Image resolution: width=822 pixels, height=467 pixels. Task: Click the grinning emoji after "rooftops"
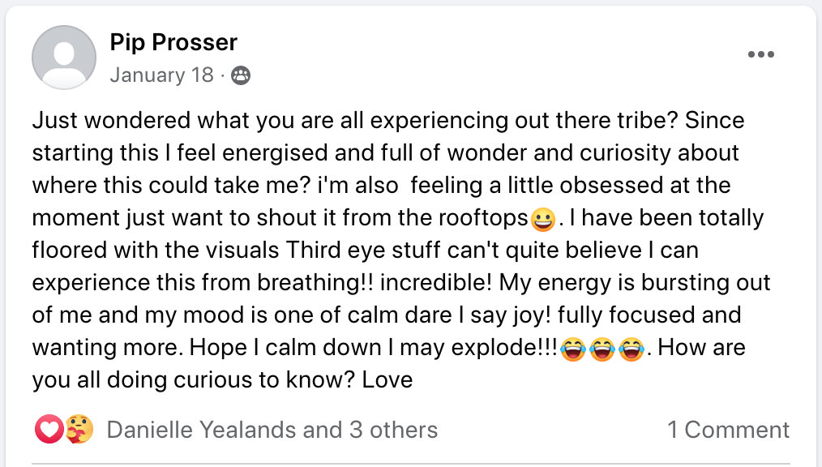[x=542, y=220]
